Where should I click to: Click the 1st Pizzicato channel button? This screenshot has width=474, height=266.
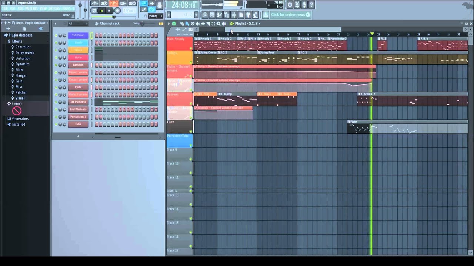pyautogui.click(x=78, y=102)
